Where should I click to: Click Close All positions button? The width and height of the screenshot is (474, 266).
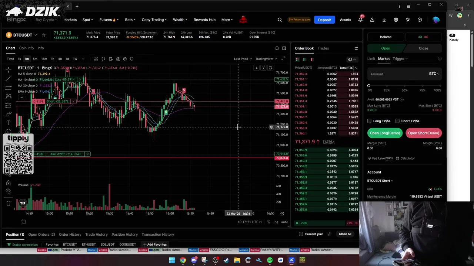345,234
